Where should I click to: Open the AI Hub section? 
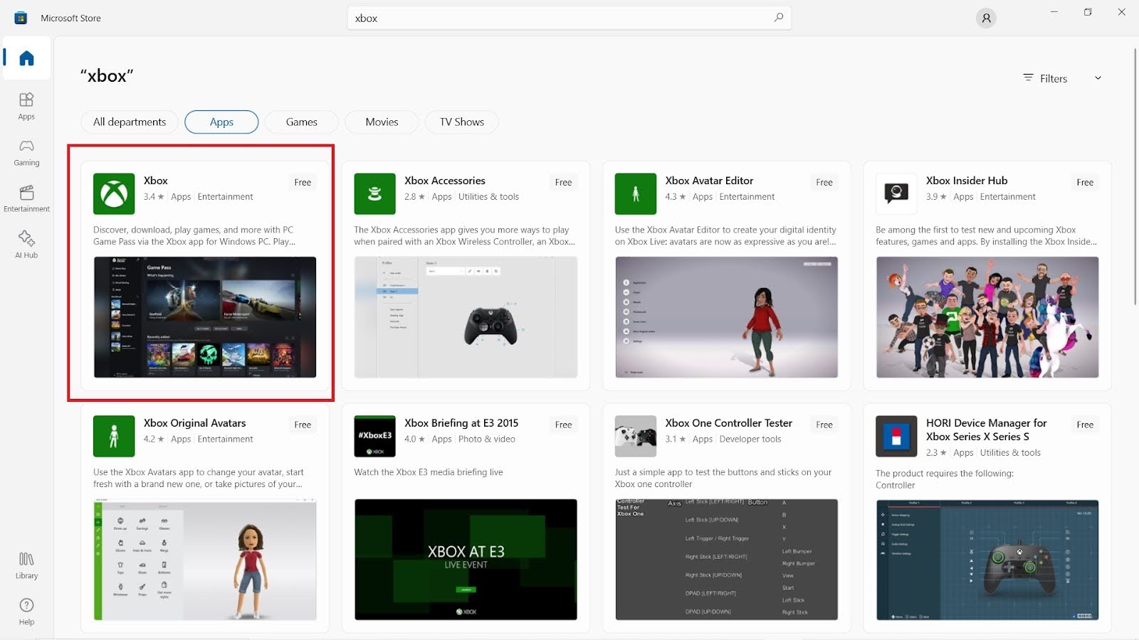point(26,245)
